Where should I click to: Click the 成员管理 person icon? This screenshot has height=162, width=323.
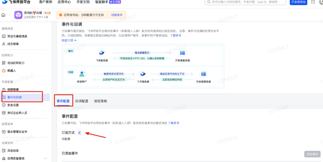click(3, 44)
